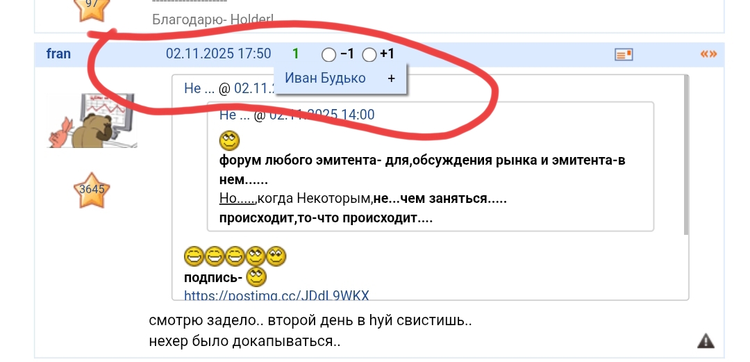750x362 pixels.
Task: Click the star badge showing 3645
Action: 92,190
